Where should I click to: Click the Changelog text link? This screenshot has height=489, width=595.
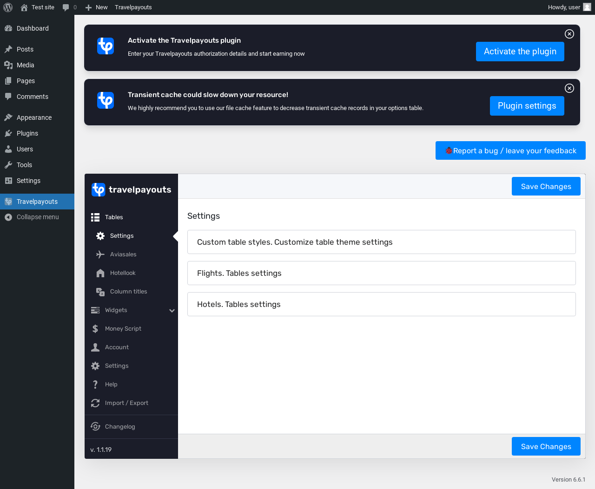click(120, 427)
